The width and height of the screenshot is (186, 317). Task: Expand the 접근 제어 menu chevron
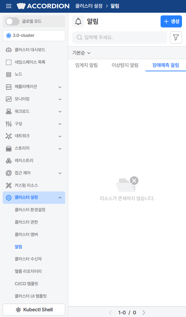click(60, 173)
